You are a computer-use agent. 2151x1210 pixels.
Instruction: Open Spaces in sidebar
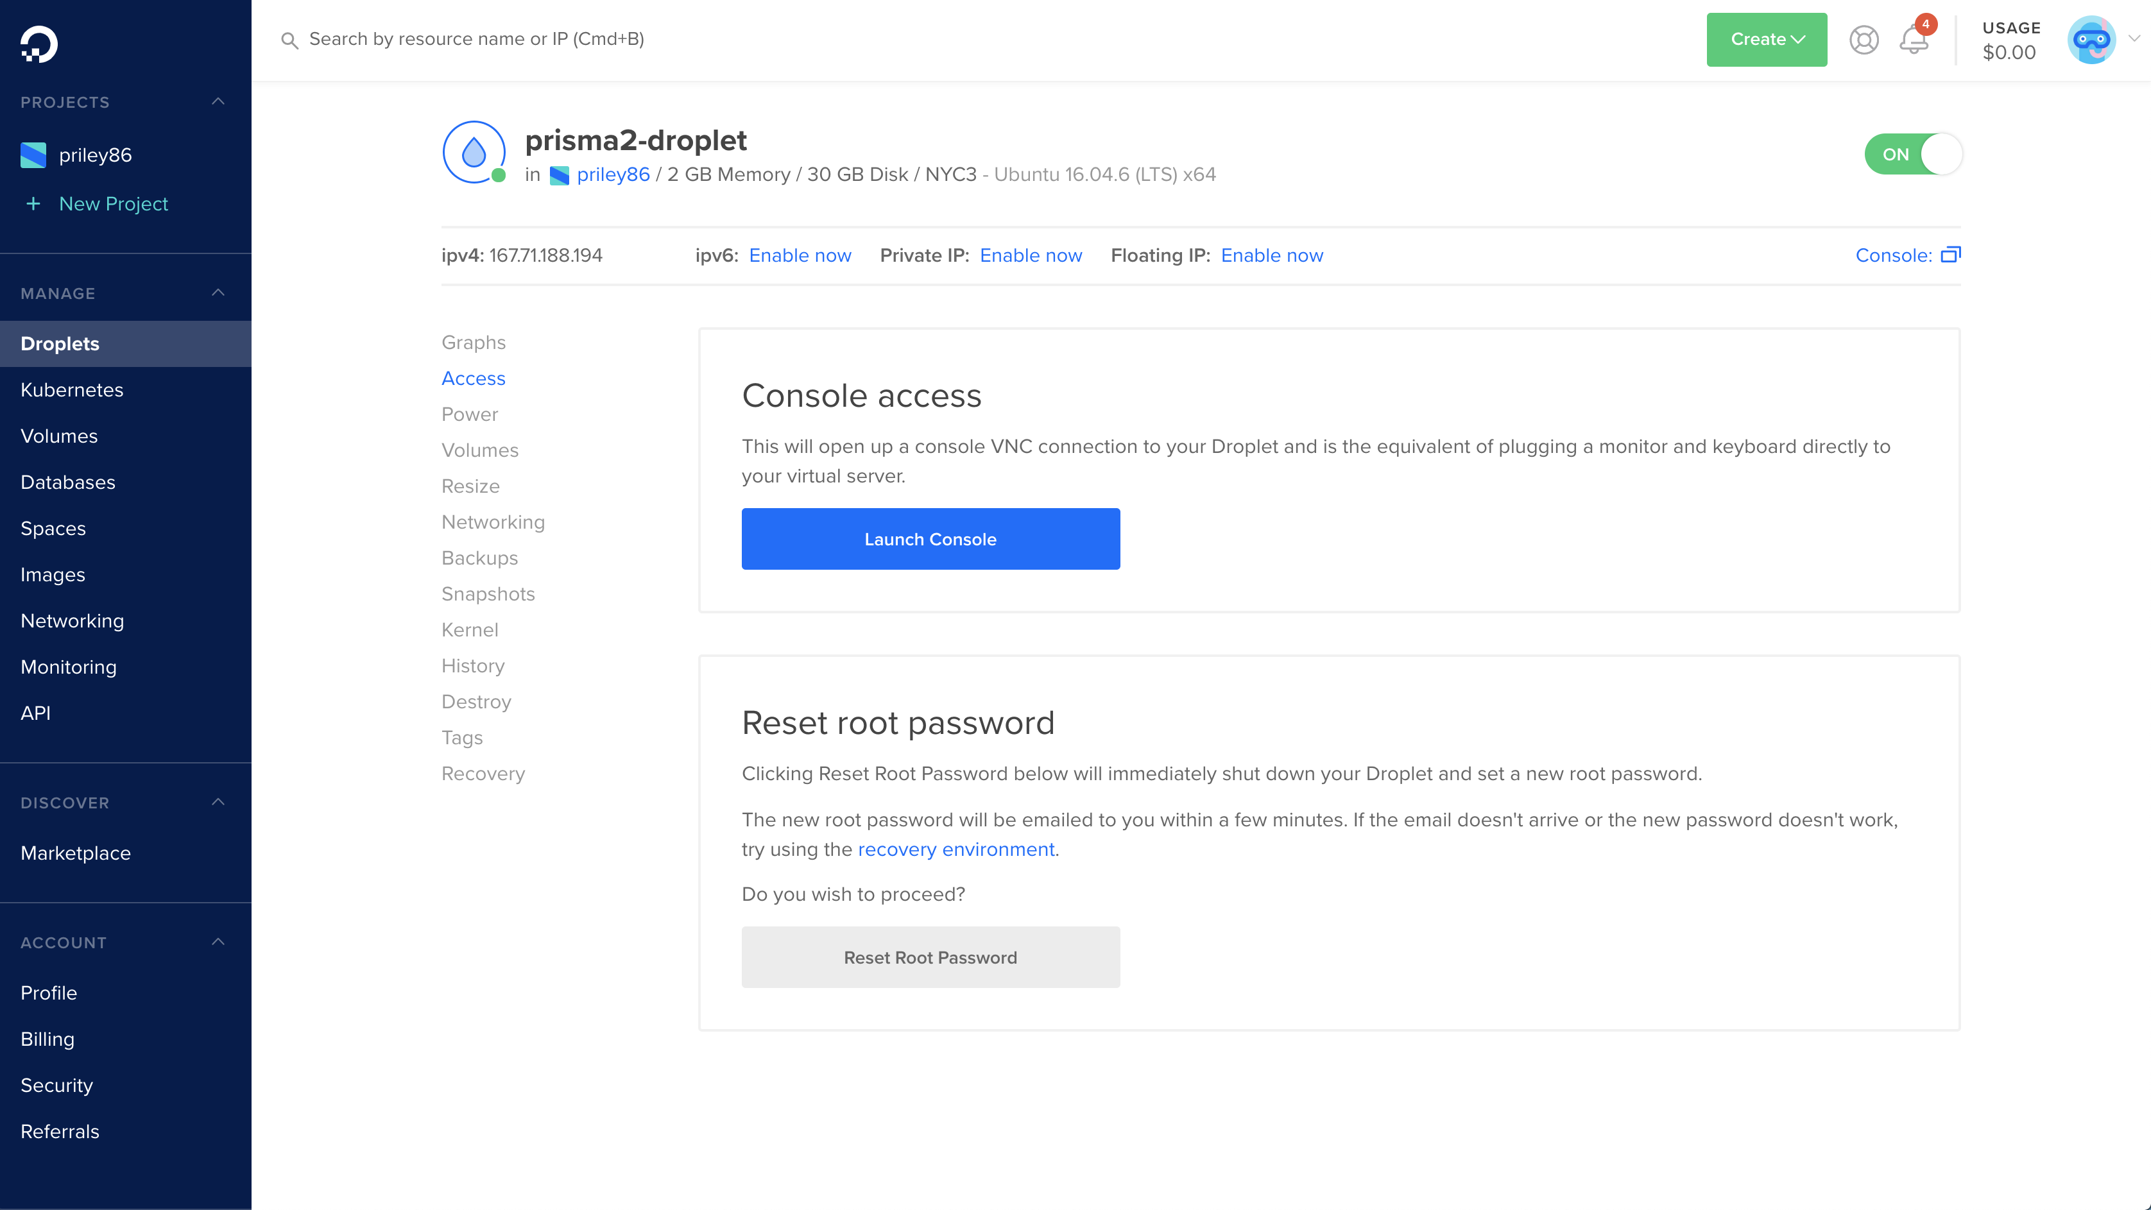point(53,529)
